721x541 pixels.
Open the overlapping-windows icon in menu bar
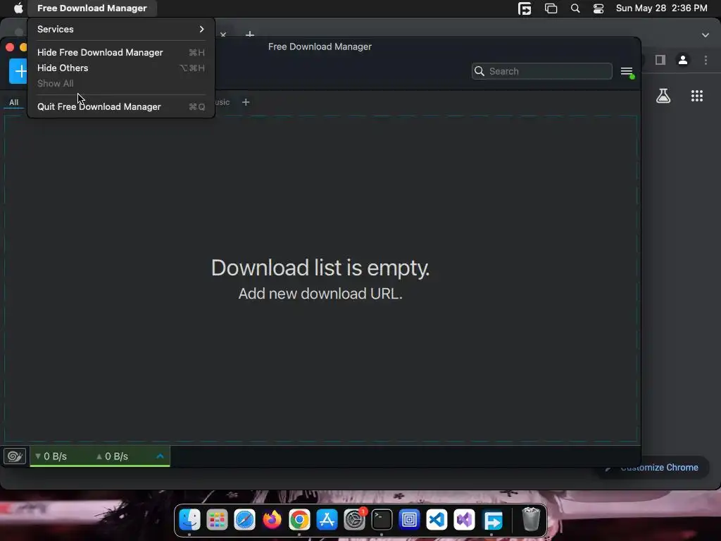(551, 8)
